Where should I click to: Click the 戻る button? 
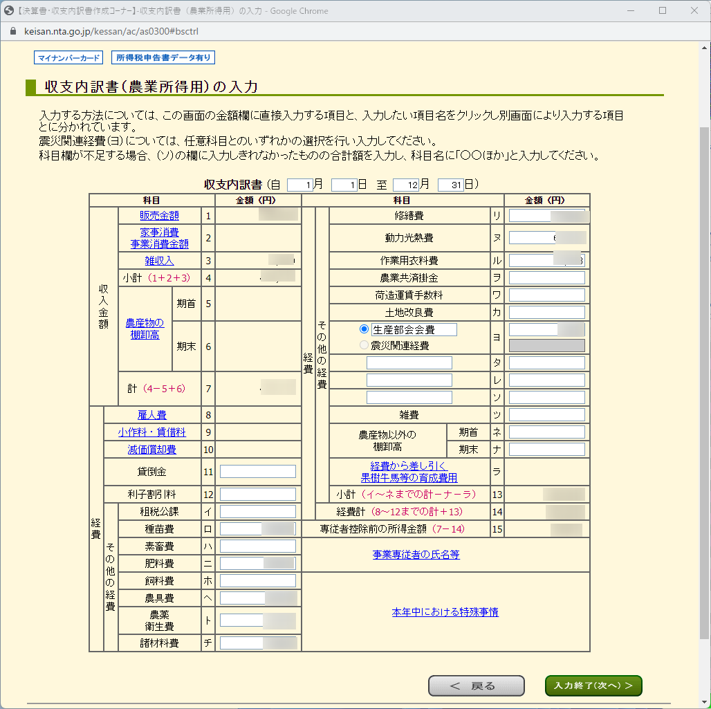pos(476,685)
